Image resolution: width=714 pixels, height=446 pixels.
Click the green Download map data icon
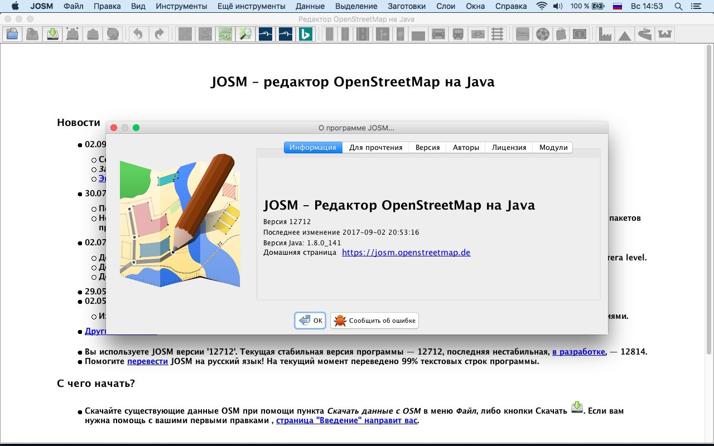pos(52,33)
